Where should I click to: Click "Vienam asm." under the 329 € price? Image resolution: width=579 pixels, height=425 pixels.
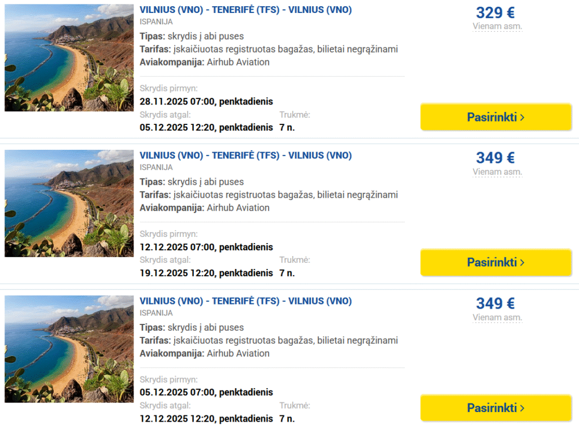[x=497, y=26]
